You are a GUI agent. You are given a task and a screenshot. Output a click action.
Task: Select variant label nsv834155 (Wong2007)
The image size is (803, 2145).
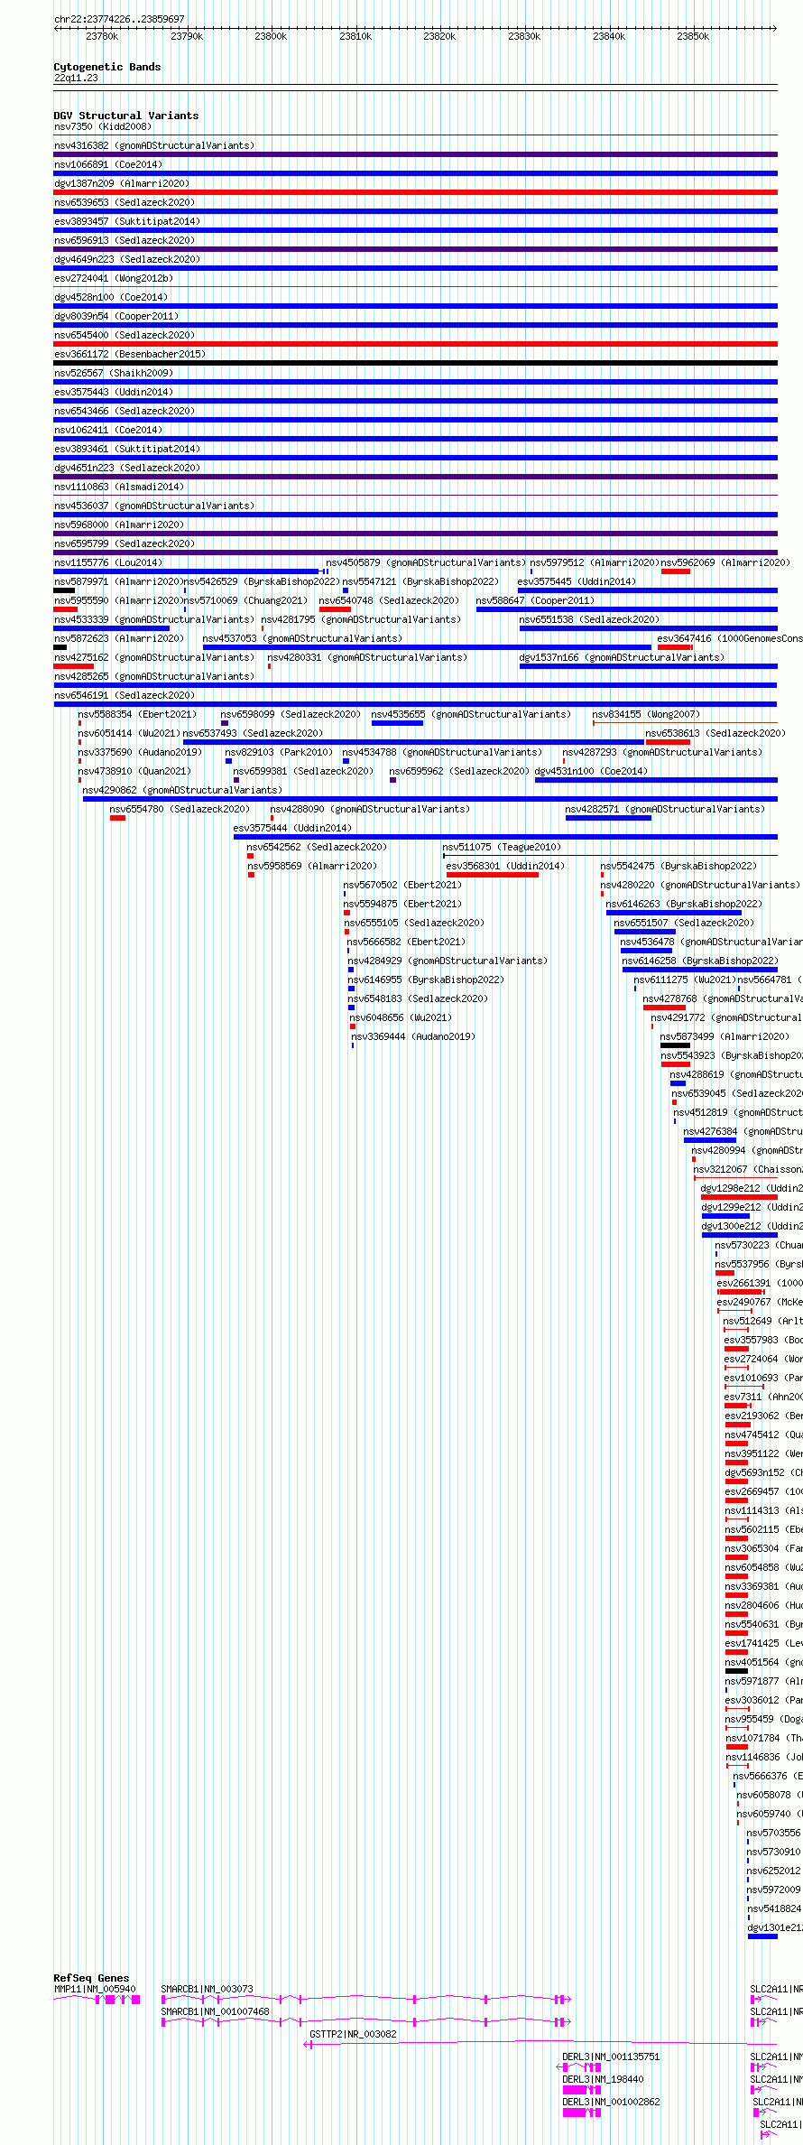(646, 714)
